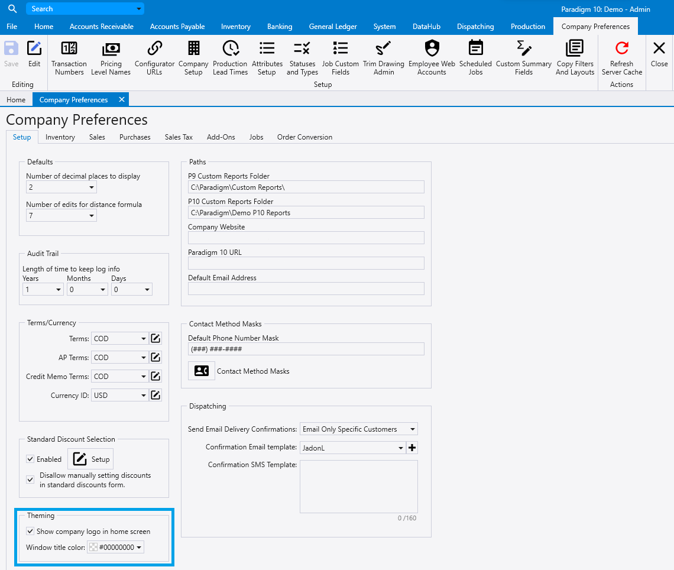The height and width of the screenshot is (570, 674).
Task: Open Custom Summary Fields
Action: (x=524, y=58)
